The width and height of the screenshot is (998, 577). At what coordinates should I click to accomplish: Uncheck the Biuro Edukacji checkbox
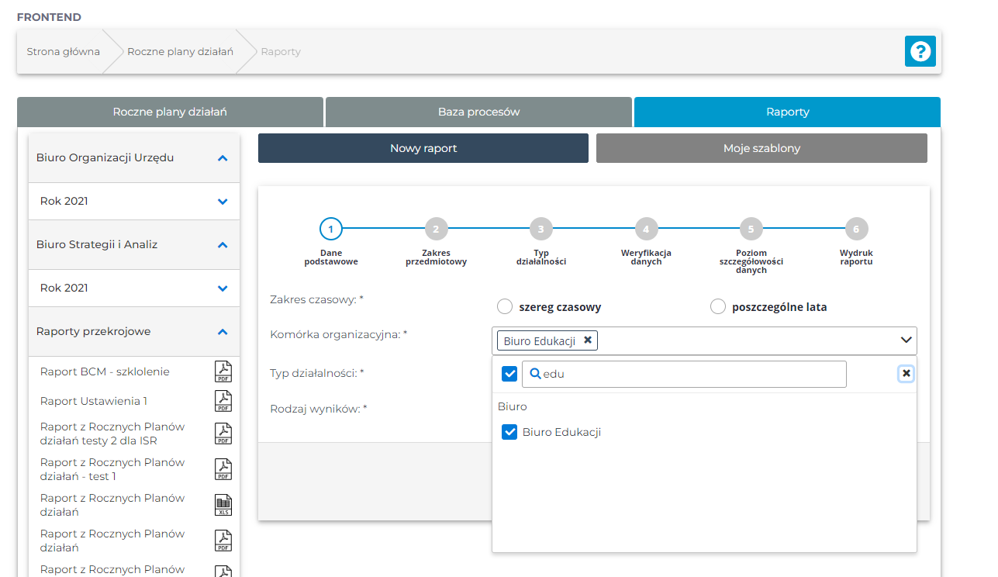click(x=509, y=432)
